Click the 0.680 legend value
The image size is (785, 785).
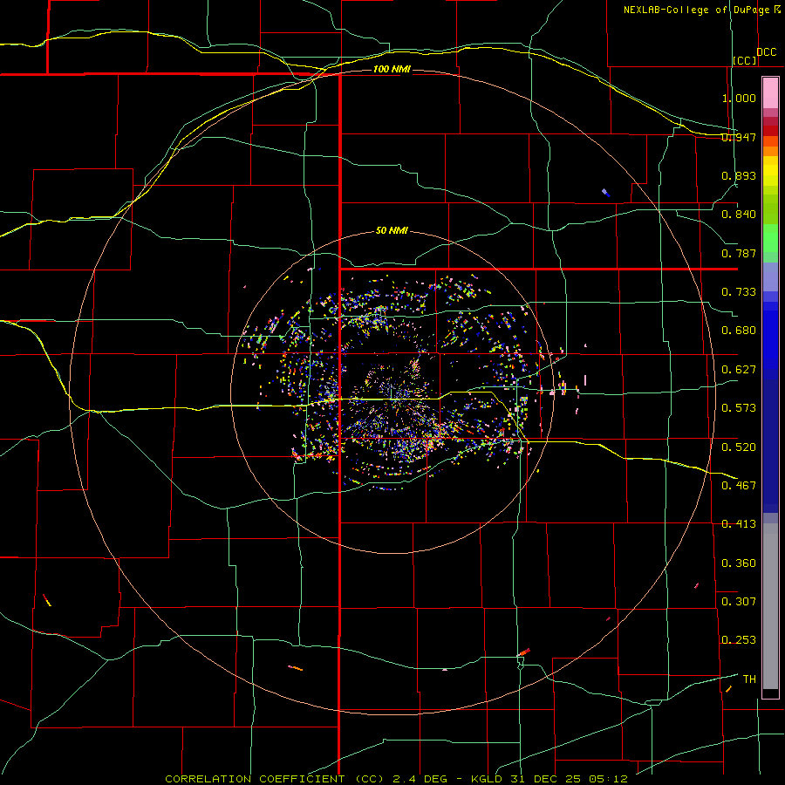pyautogui.click(x=739, y=331)
